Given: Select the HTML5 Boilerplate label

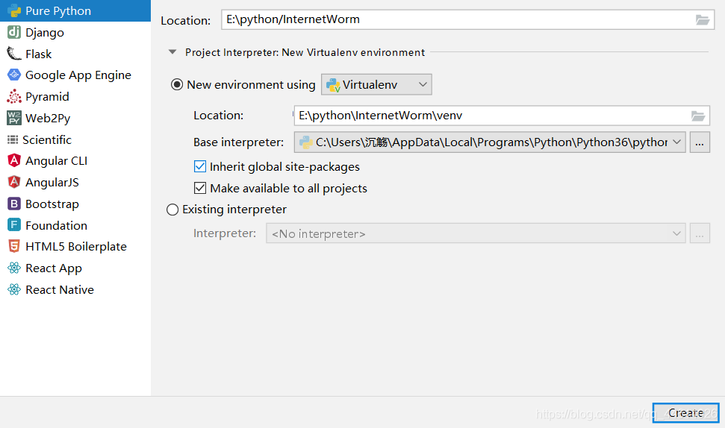Looking at the screenshot, I should [76, 247].
